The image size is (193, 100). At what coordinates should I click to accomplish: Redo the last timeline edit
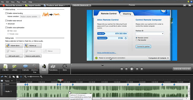6,77
